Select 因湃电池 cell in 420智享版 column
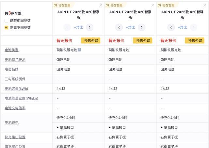 (x=63, y=69)
